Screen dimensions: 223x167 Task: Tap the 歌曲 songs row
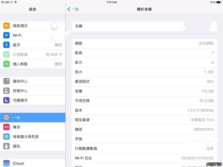click(x=144, y=53)
